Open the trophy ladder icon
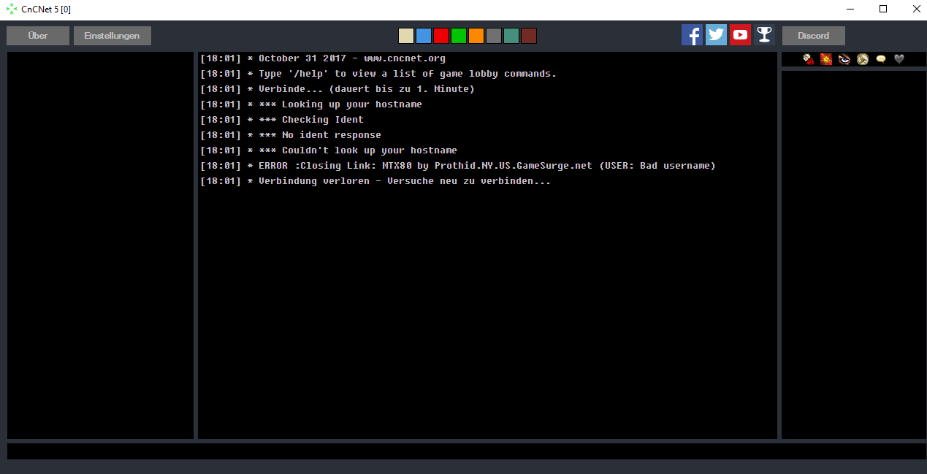 tap(764, 35)
